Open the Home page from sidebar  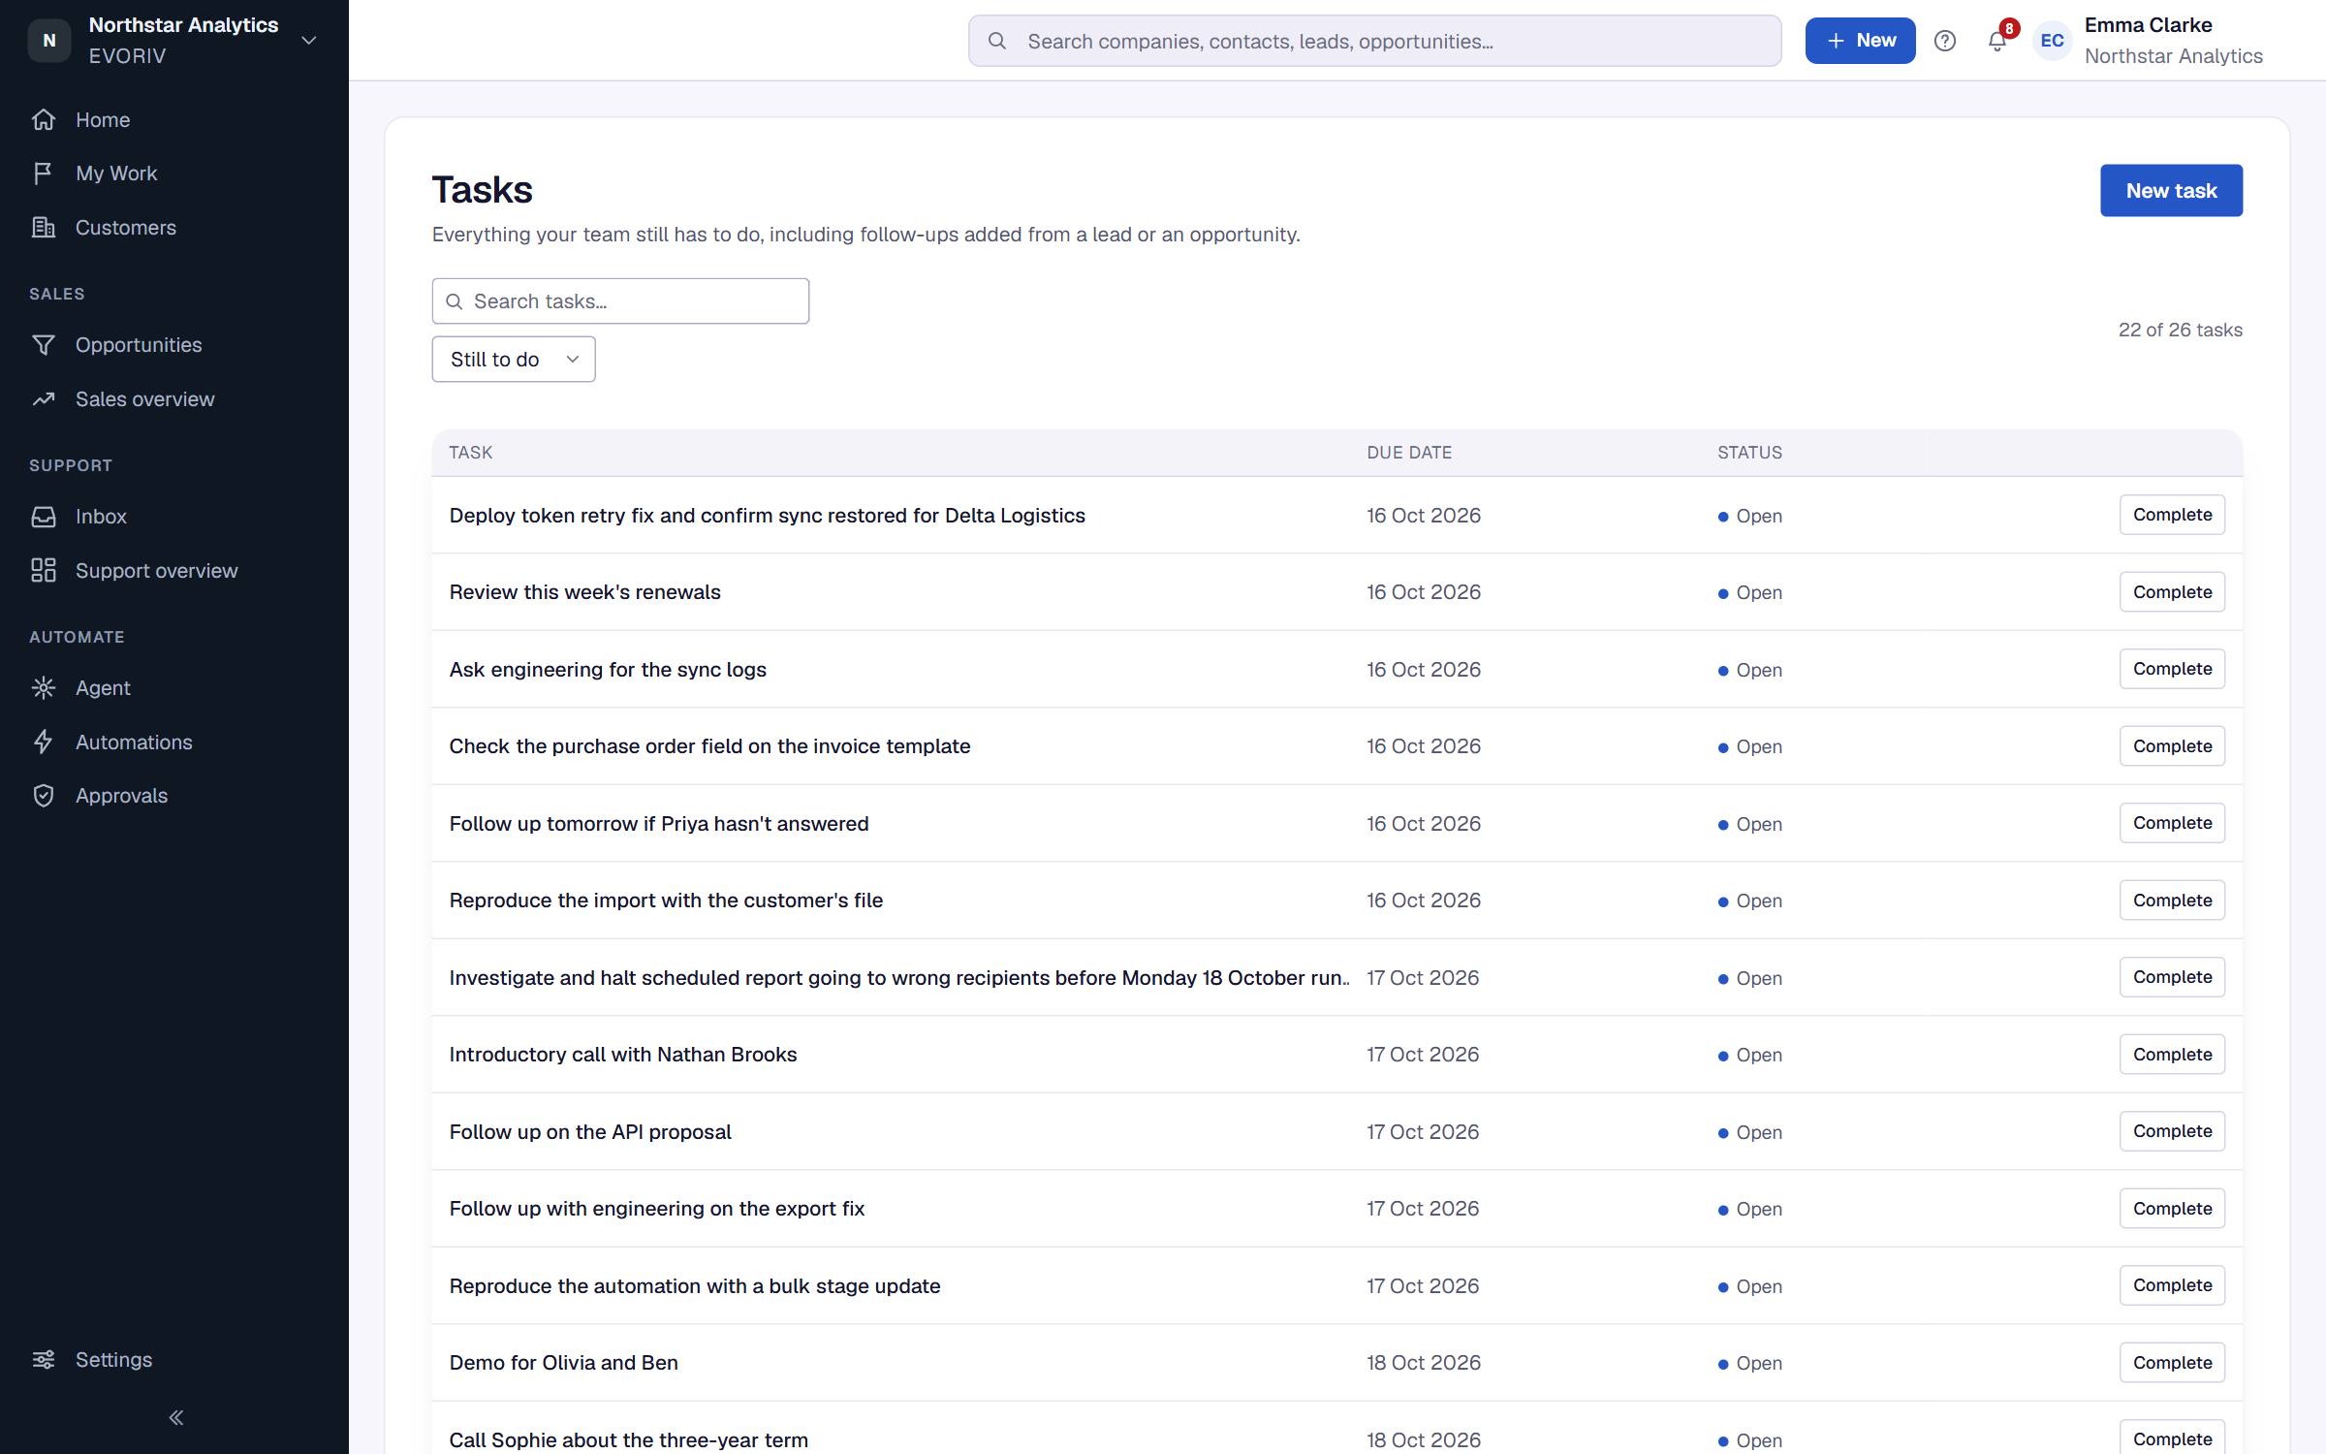[x=103, y=119]
